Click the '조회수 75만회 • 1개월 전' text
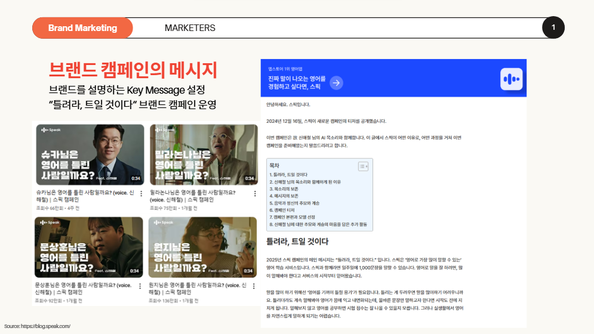594x334 pixels. click(x=174, y=208)
